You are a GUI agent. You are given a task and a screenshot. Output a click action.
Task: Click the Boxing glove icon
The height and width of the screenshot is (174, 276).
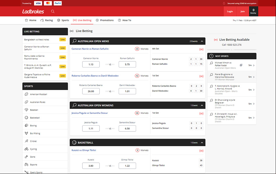coord(26,125)
